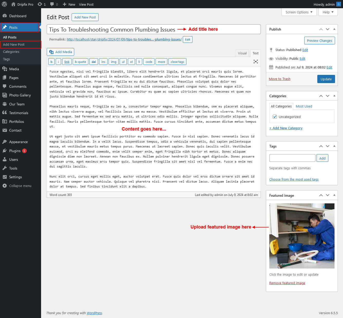The width and height of the screenshot is (343, 318).
Task: Move Featured image panel up arrow
Action: pyautogui.click(x=321, y=195)
